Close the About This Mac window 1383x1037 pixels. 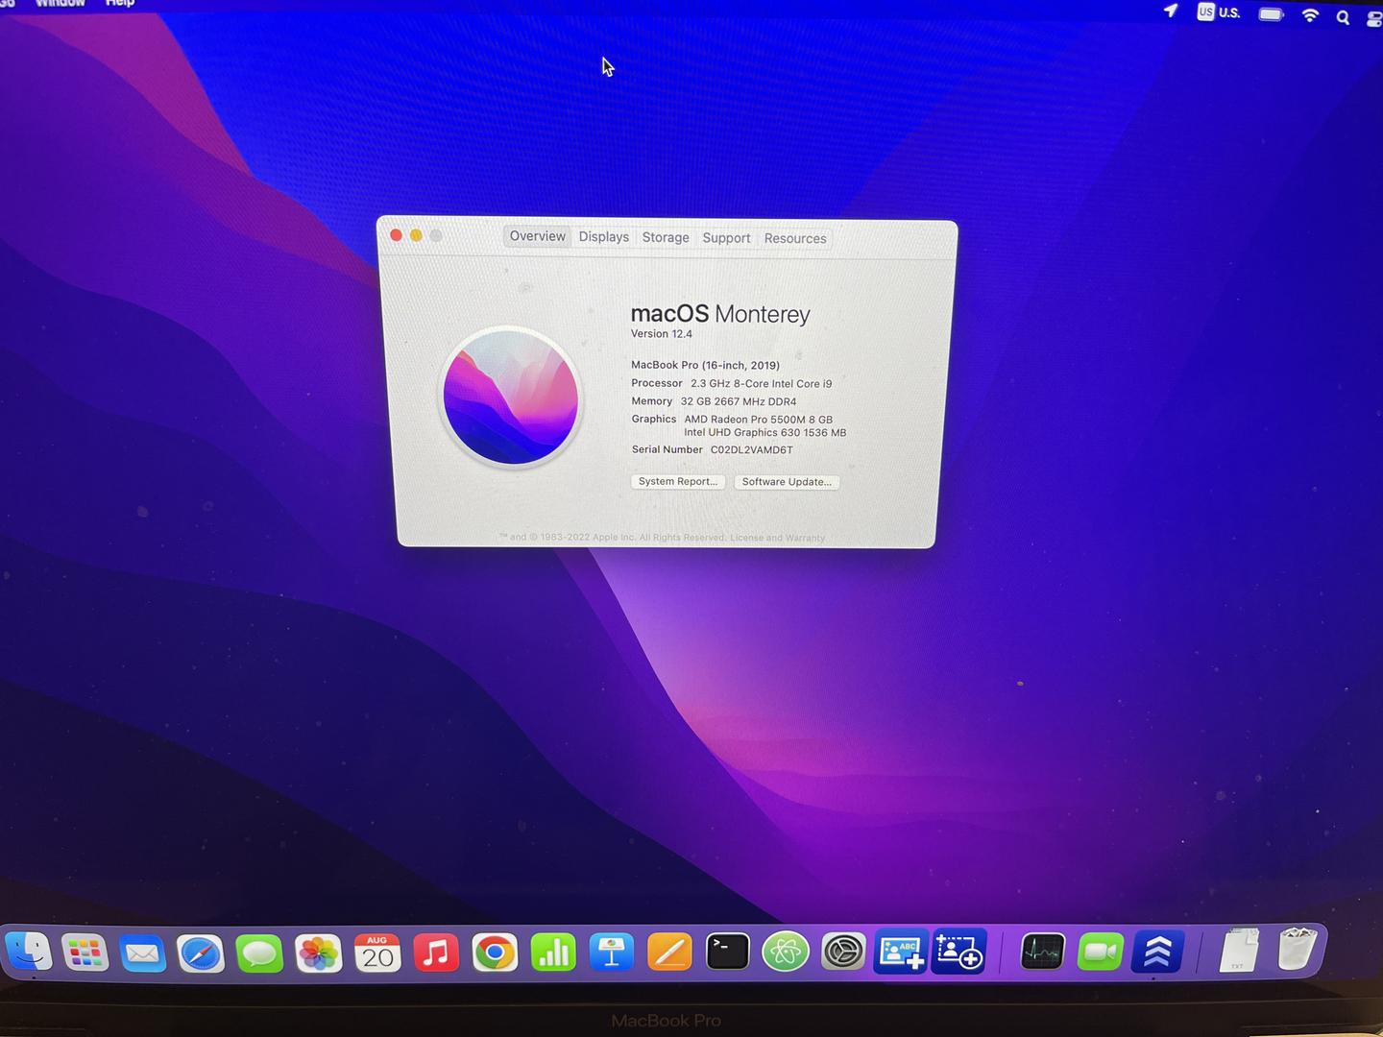tap(396, 234)
